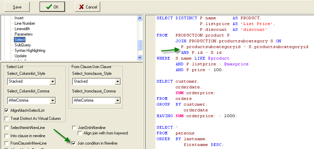Click the 'AND P.price = 100;' line
The image size is (314, 149).
click(199, 70)
